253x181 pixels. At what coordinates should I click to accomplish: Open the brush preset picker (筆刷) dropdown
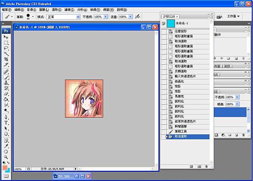33,16
